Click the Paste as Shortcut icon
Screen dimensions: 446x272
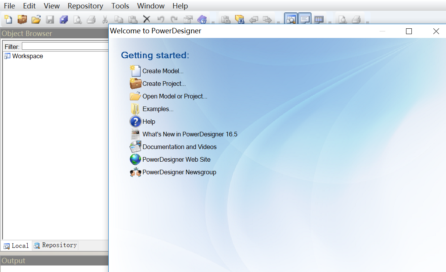225,19
